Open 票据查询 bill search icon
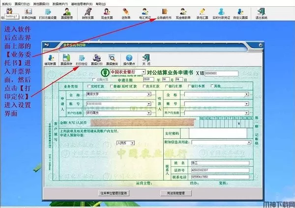Screen dimensions: 295x208 (x=112, y=60)
